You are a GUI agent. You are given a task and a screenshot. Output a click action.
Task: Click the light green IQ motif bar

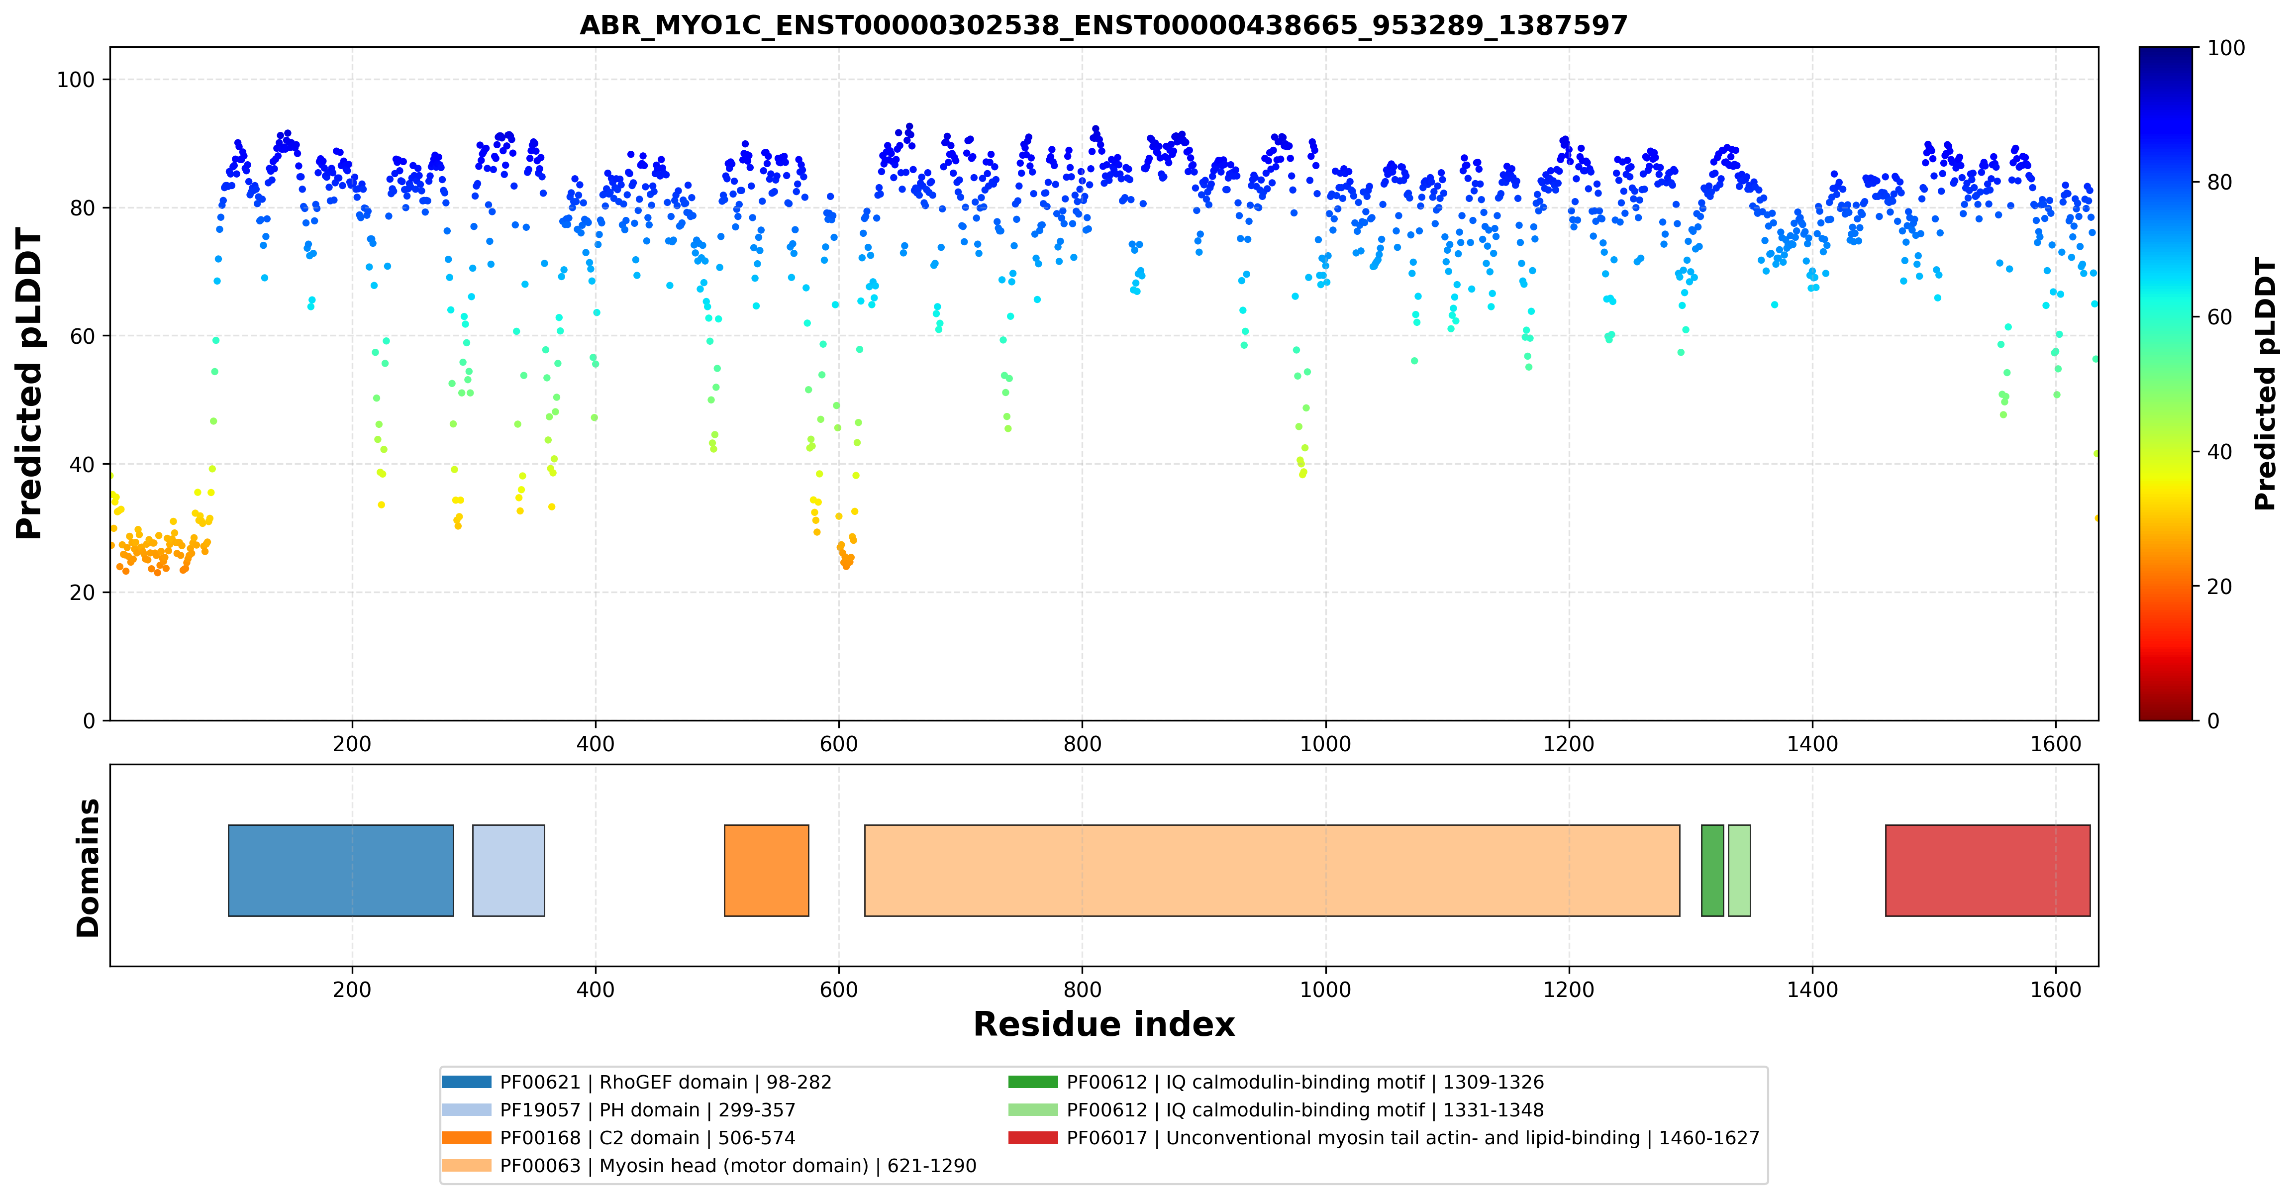pyautogui.click(x=1739, y=870)
